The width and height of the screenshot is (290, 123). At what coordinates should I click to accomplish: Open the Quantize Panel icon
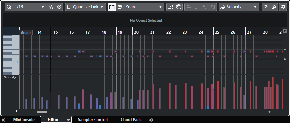59,7
